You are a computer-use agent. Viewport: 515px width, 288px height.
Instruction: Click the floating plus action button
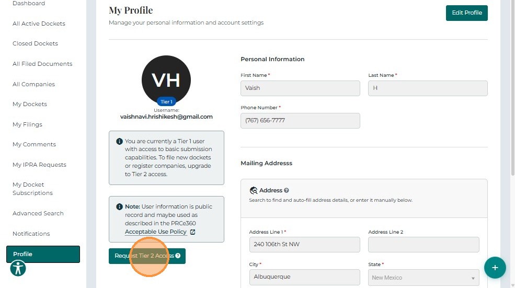point(495,268)
